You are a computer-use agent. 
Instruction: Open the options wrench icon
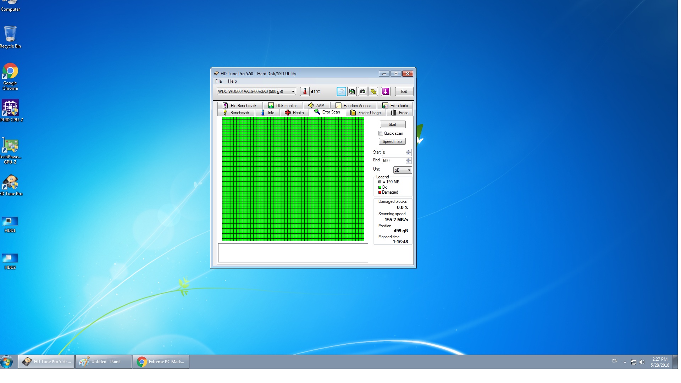pyautogui.click(x=373, y=91)
